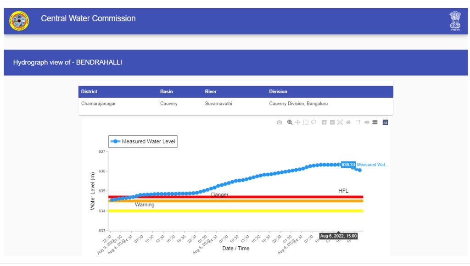
Task: Click the Autoscale chart icon
Action: [x=340, y=122]
